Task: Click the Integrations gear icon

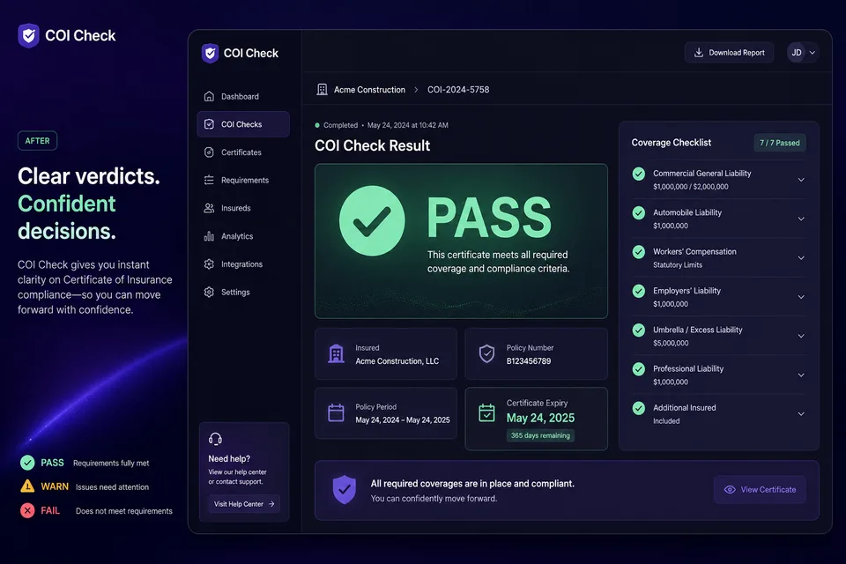Action: tap(210, 263)
